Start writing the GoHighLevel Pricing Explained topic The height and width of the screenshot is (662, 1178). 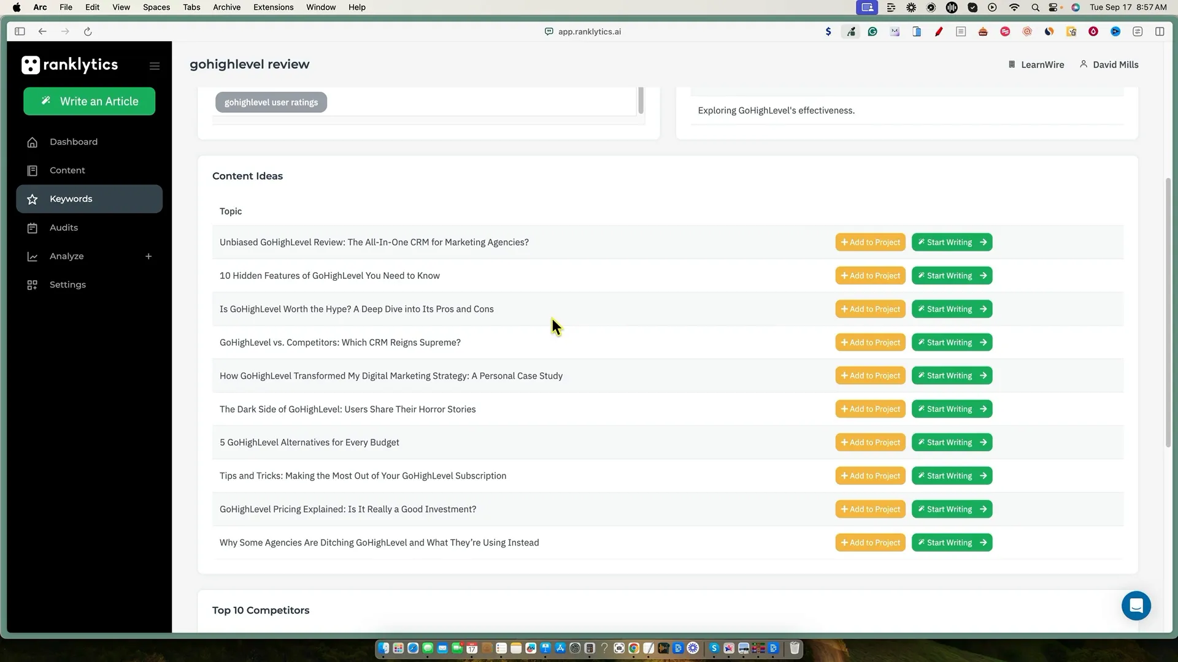pos(952,509)
